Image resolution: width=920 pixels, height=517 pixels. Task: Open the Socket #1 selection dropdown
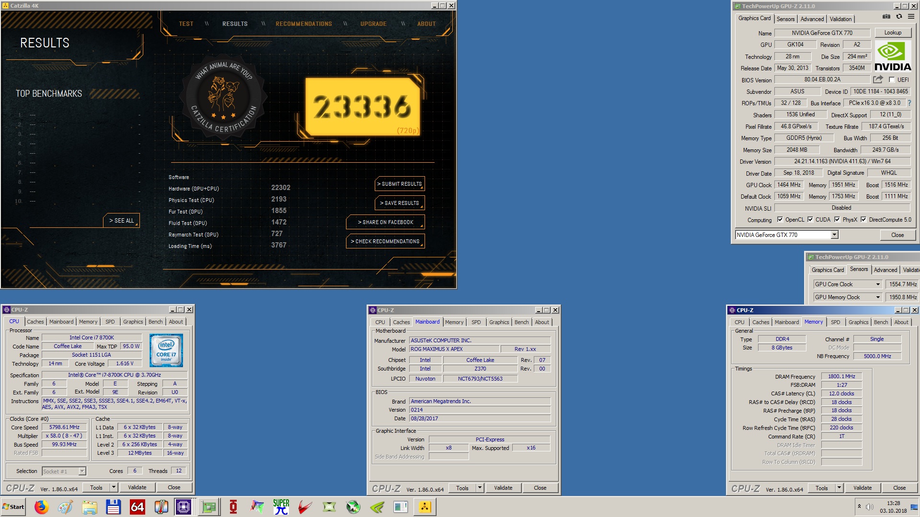tap(82, 472)
